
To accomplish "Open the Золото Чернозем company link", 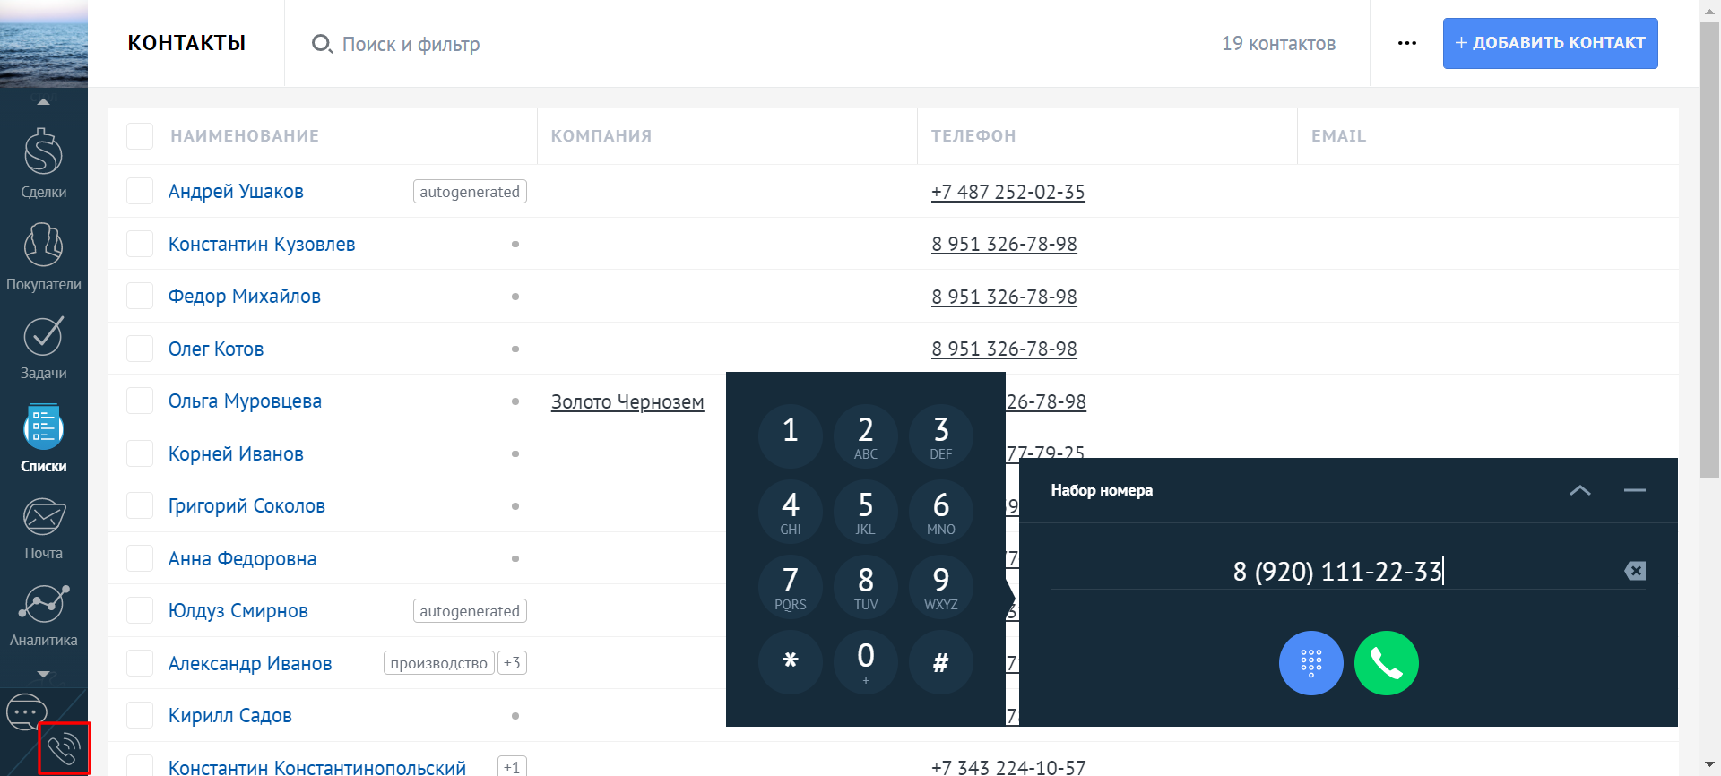I will [x=627, y=401].
